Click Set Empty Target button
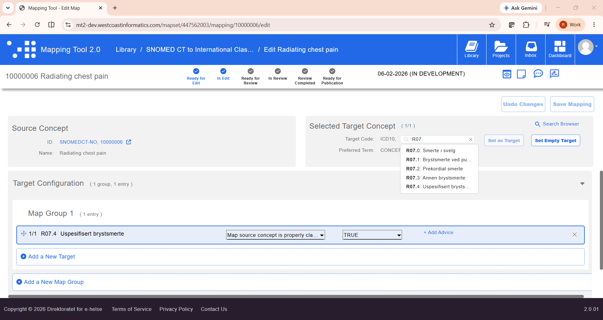603x320 pixels. (x=556, y=141)
